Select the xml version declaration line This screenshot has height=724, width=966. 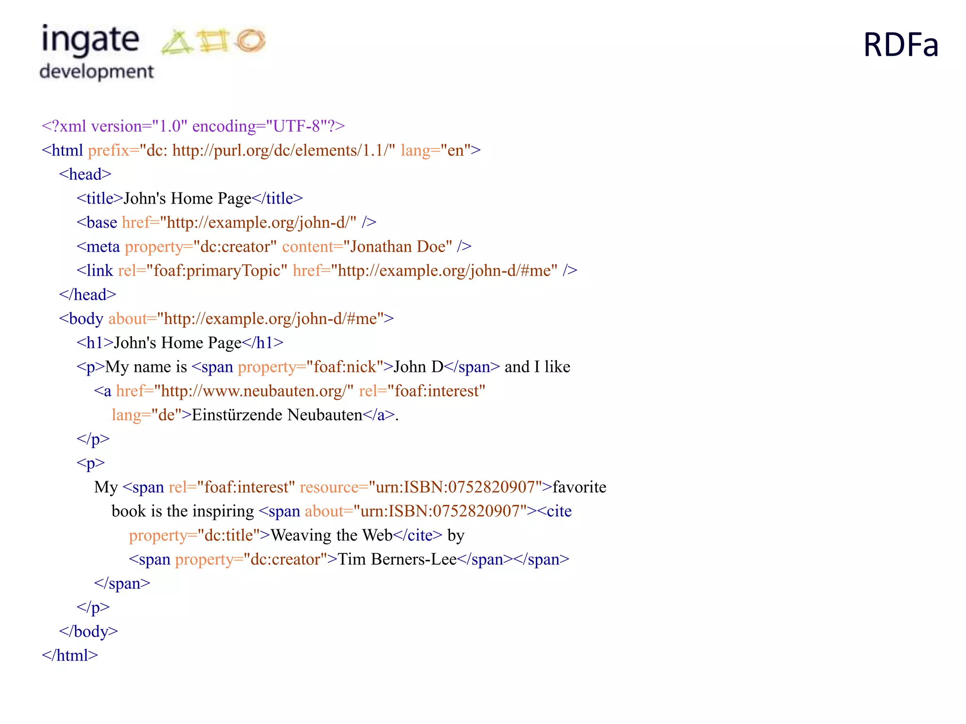[x=193, y=126]
